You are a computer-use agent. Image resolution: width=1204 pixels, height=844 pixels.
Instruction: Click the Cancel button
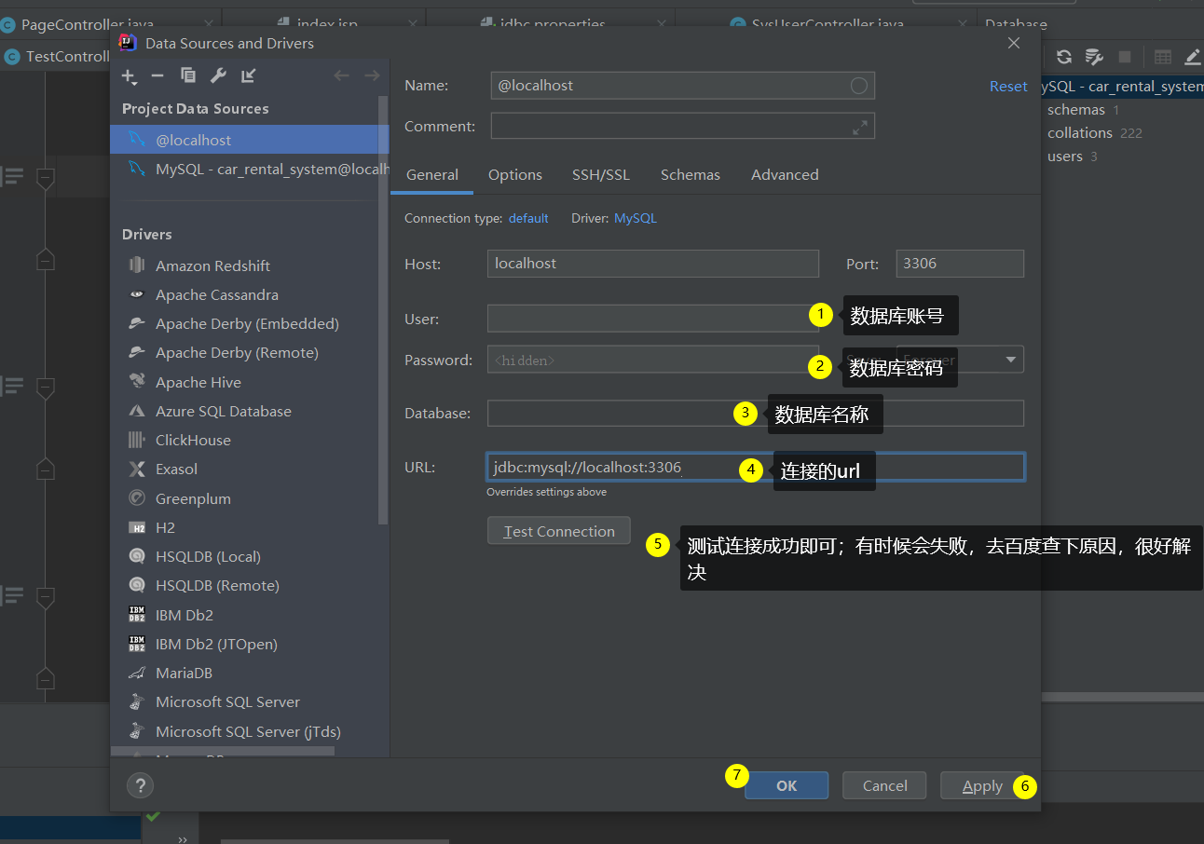tap(884, 785)
